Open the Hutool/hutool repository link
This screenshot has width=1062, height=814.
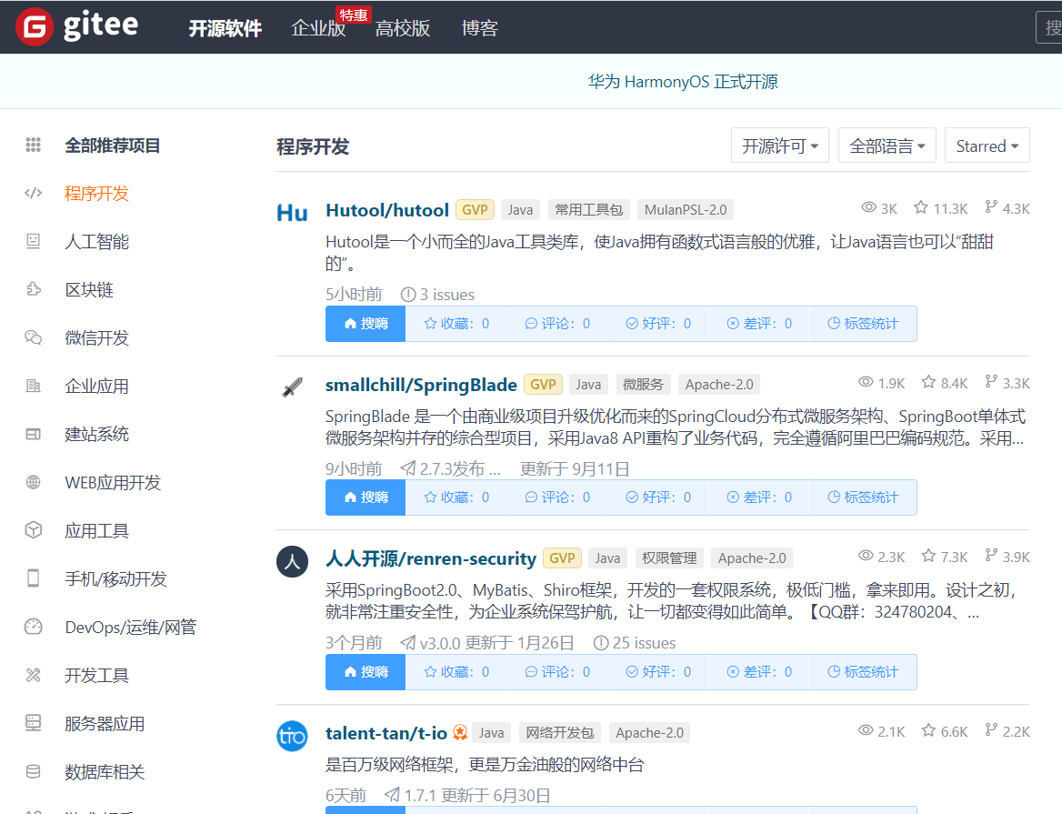[386, 211]
